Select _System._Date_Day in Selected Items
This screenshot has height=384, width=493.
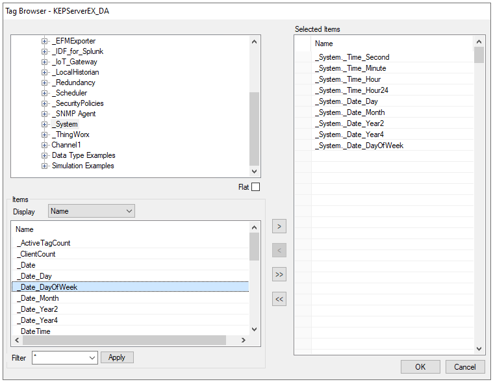click(x=385, y=101)
